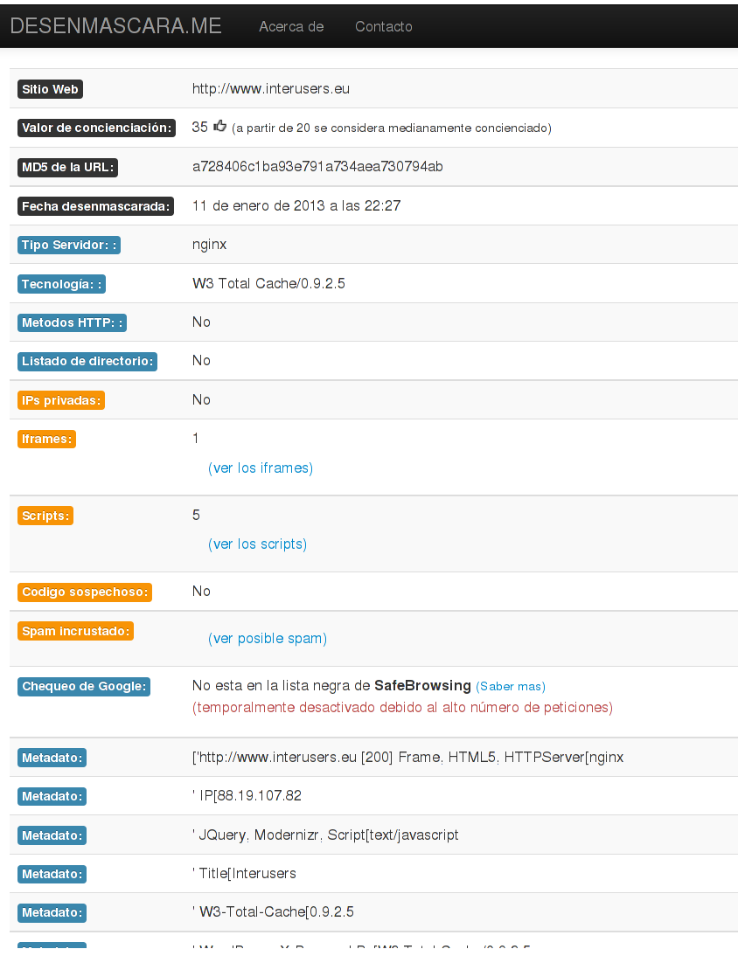Click the Codigo sospechoso badge

(85, 592)
